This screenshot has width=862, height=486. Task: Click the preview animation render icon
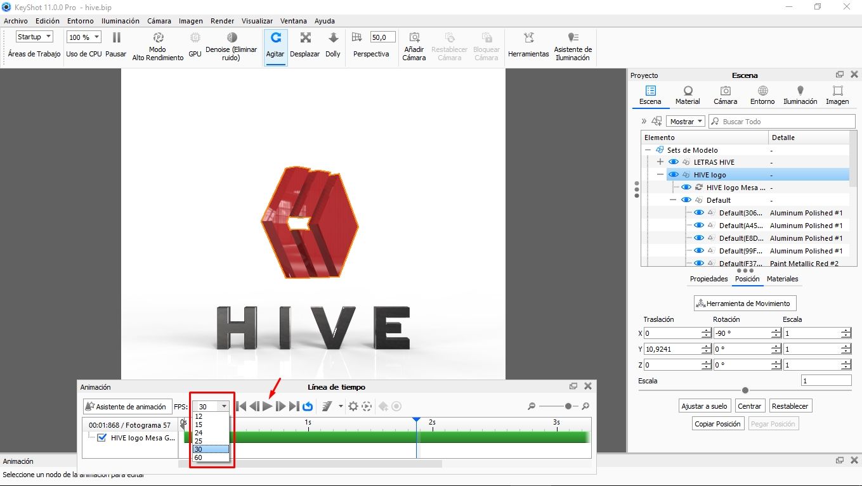click(367, 406)
